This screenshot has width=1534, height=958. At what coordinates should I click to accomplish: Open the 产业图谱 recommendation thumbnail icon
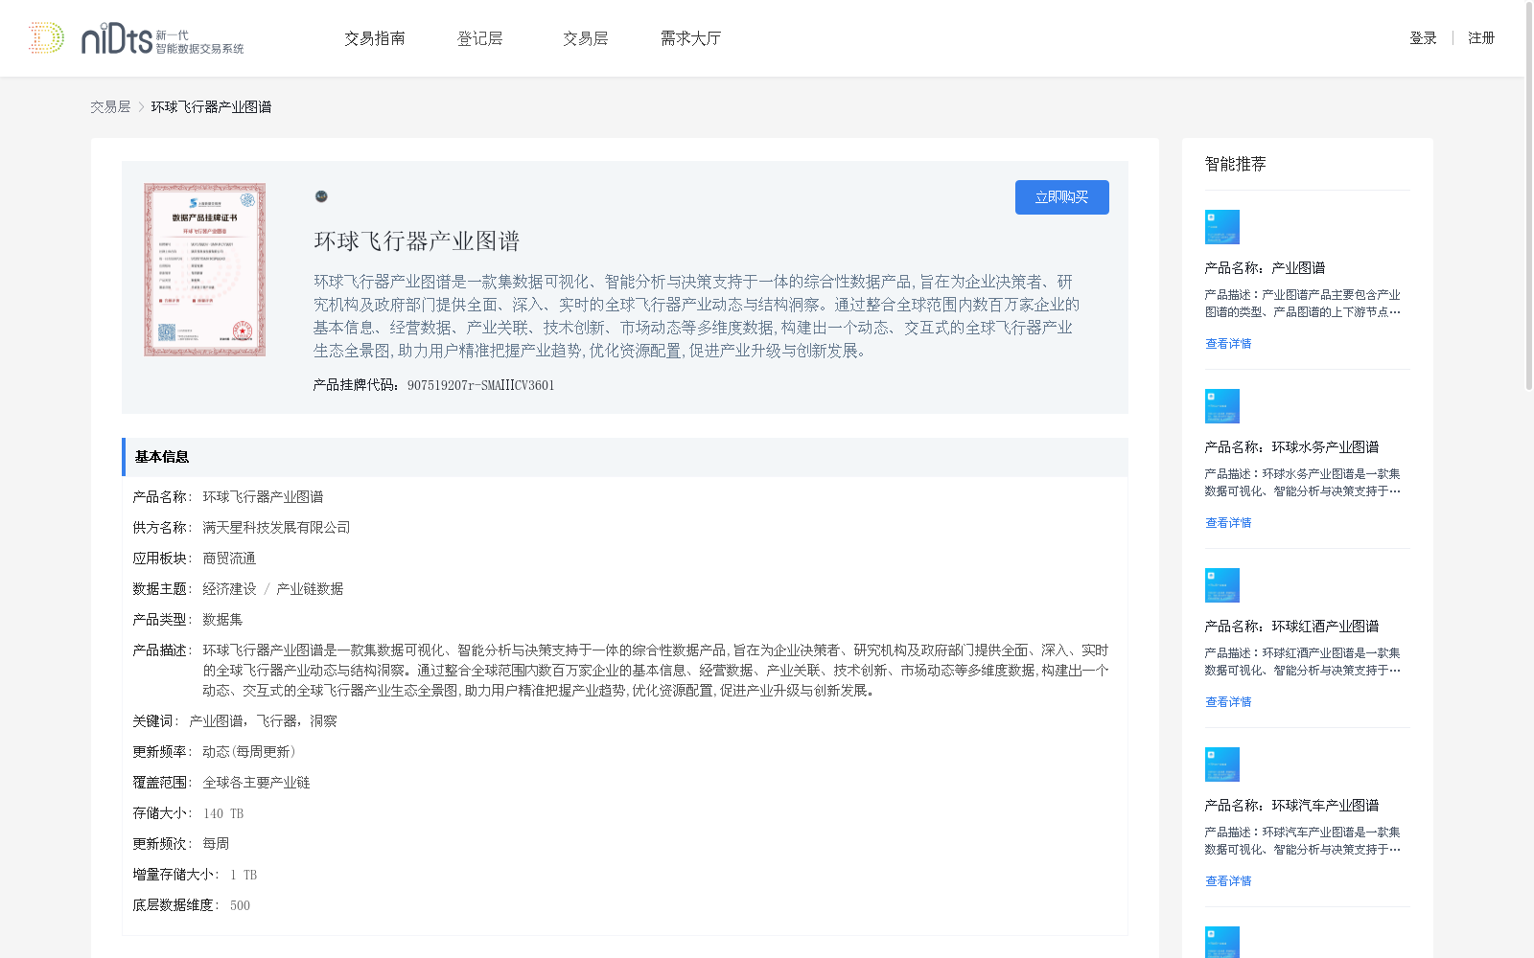tap(1221, 227)
